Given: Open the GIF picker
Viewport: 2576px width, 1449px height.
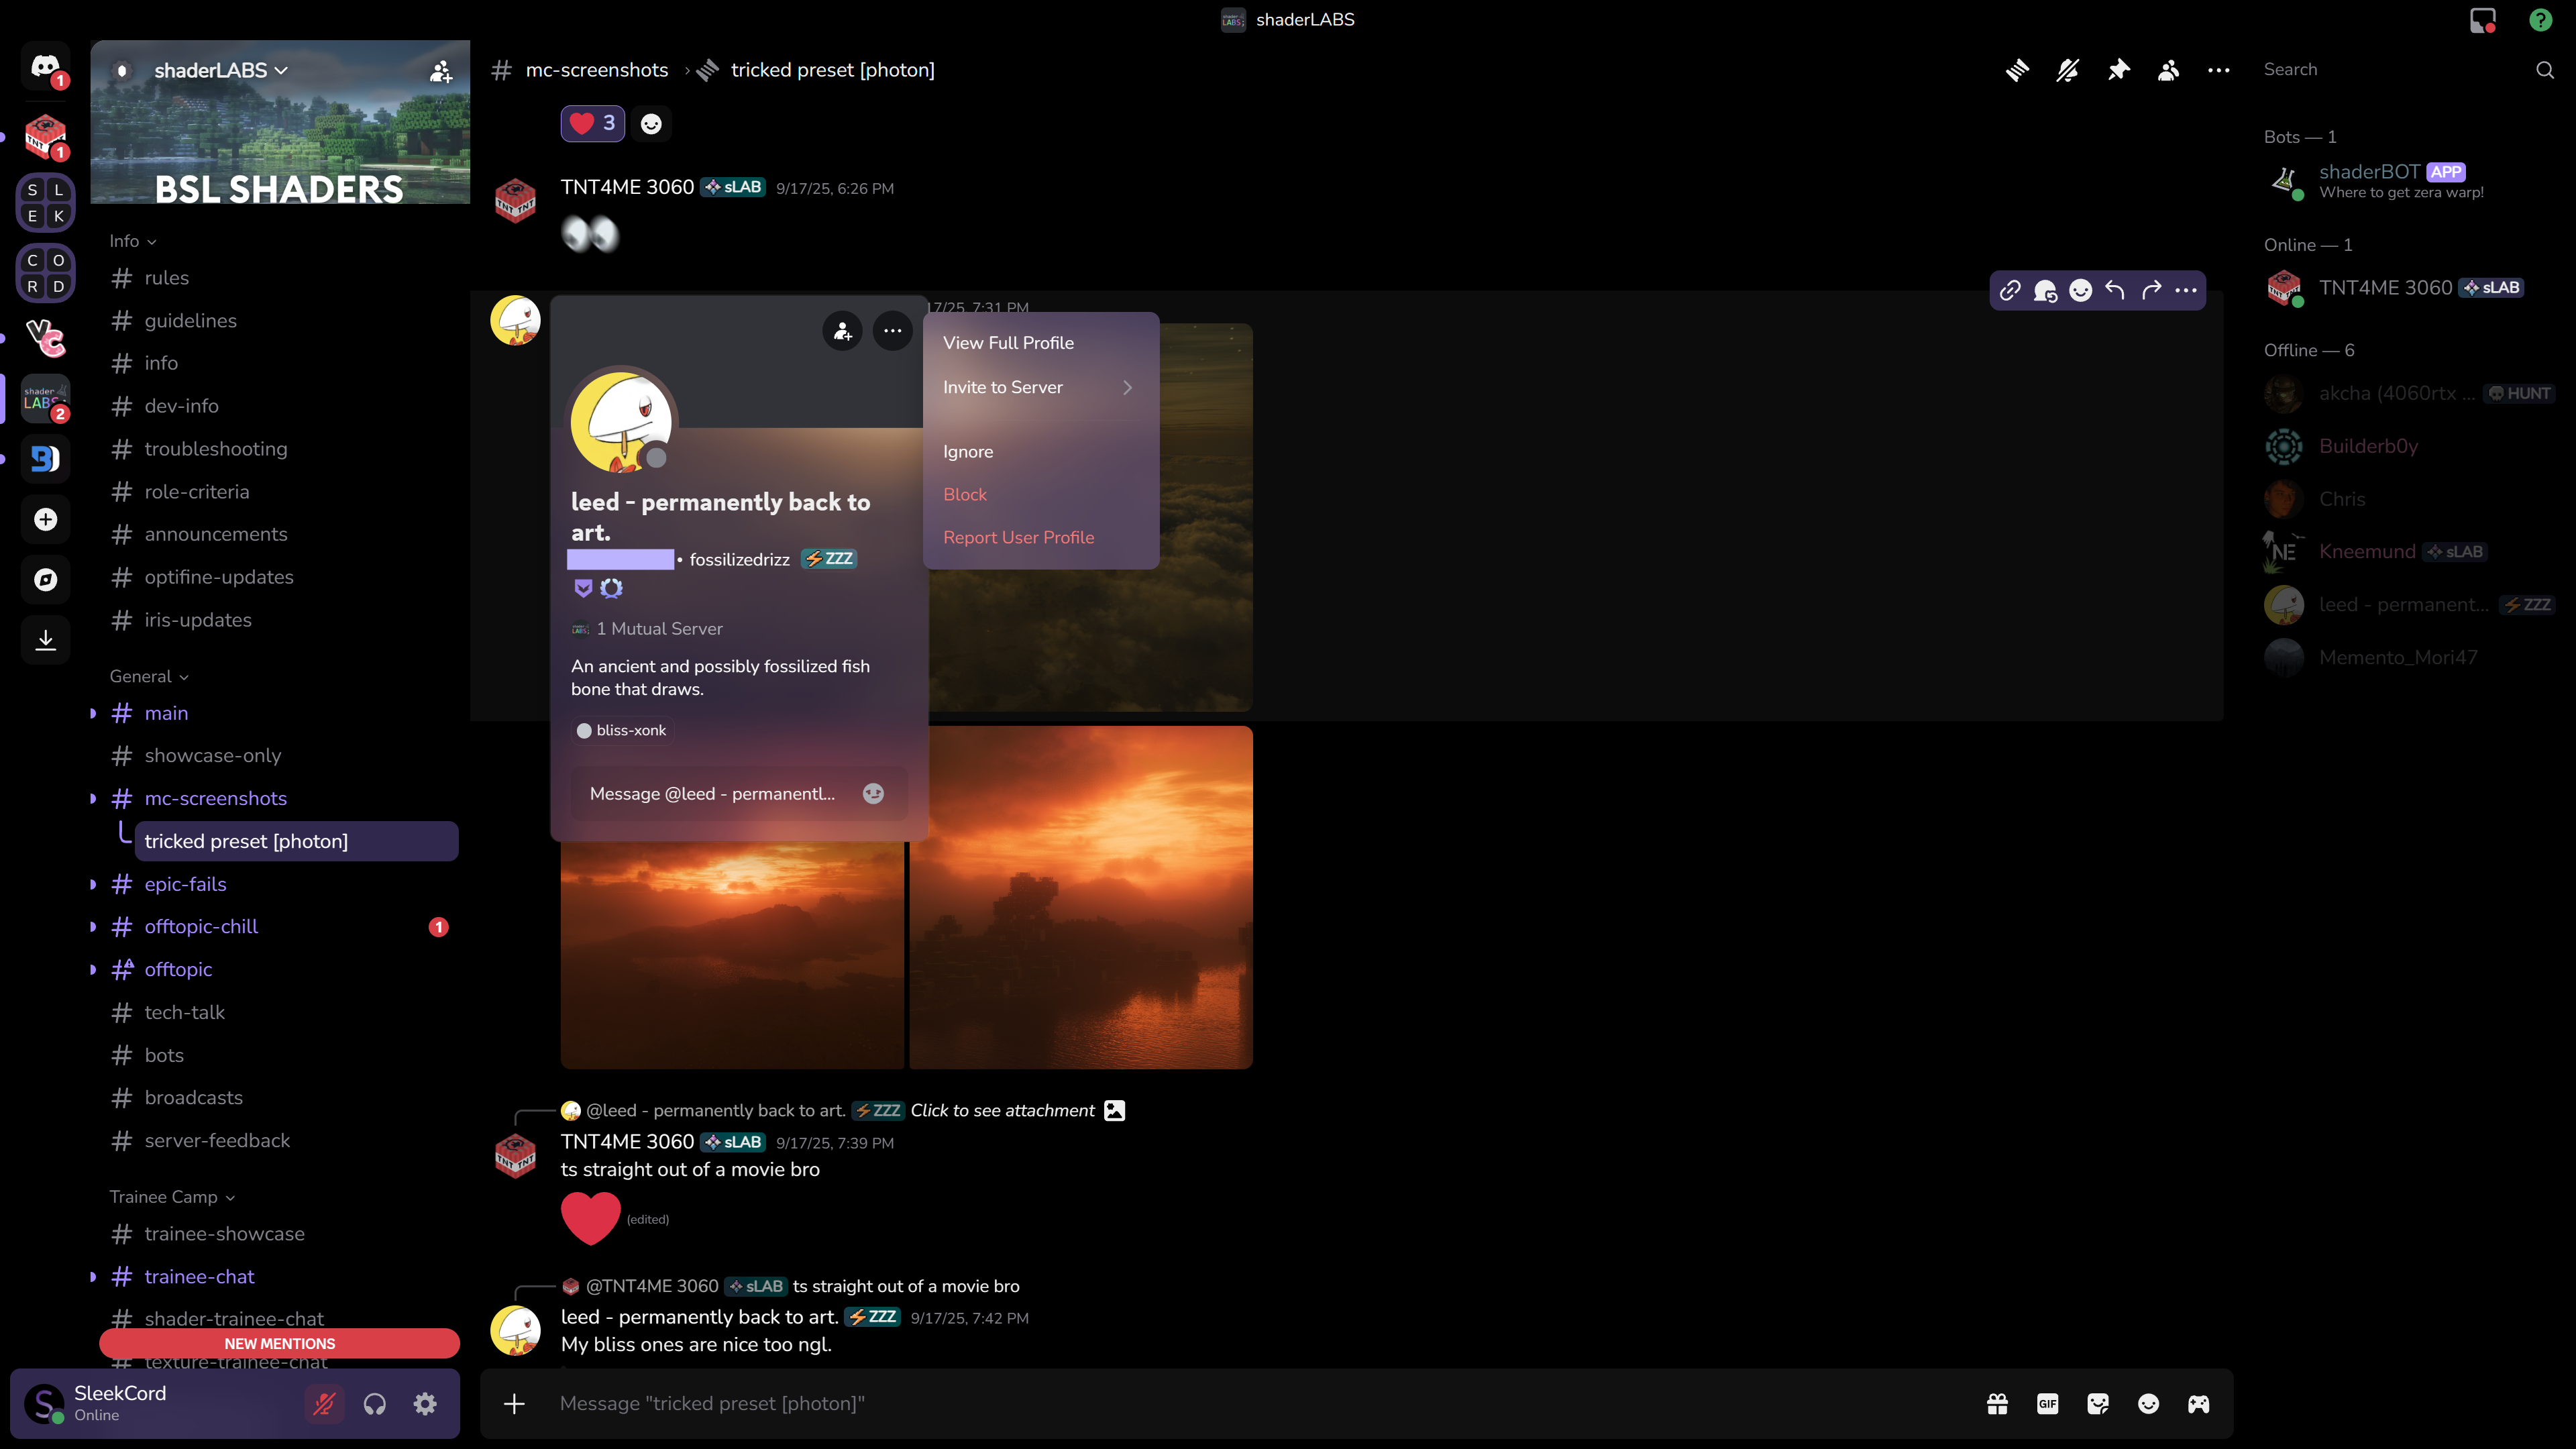Looking at the screenshot, I should [2047, 1404].
